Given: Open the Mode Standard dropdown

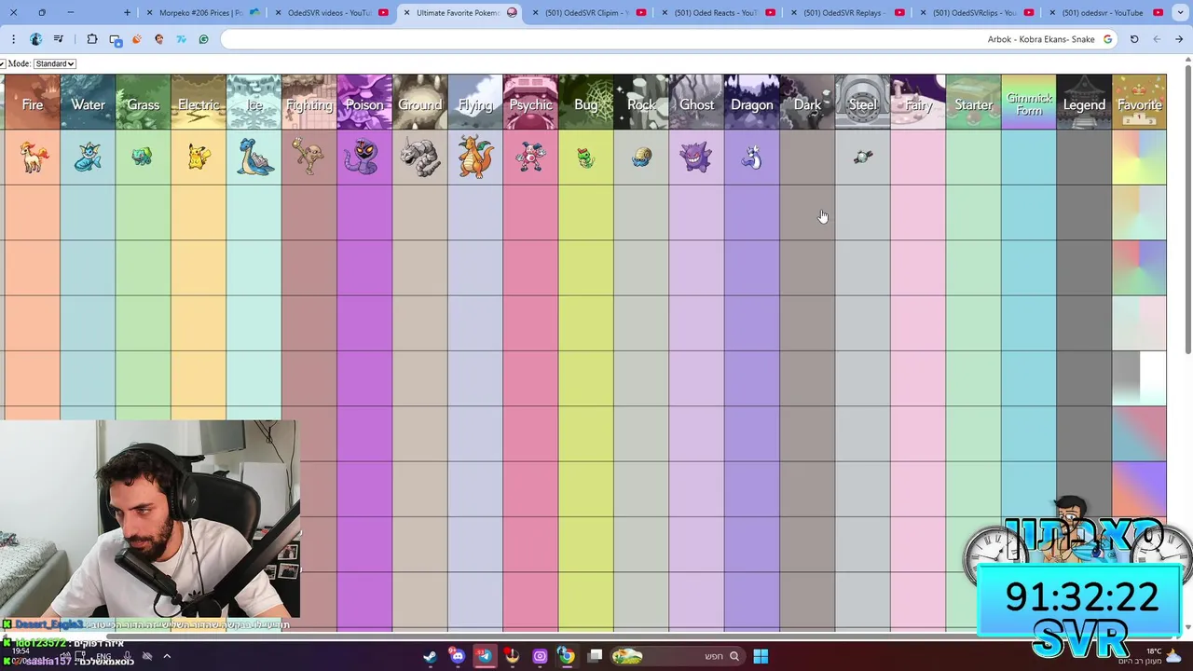Looking at the screenshot, I should pyautogui.click(x=55, y=63).
